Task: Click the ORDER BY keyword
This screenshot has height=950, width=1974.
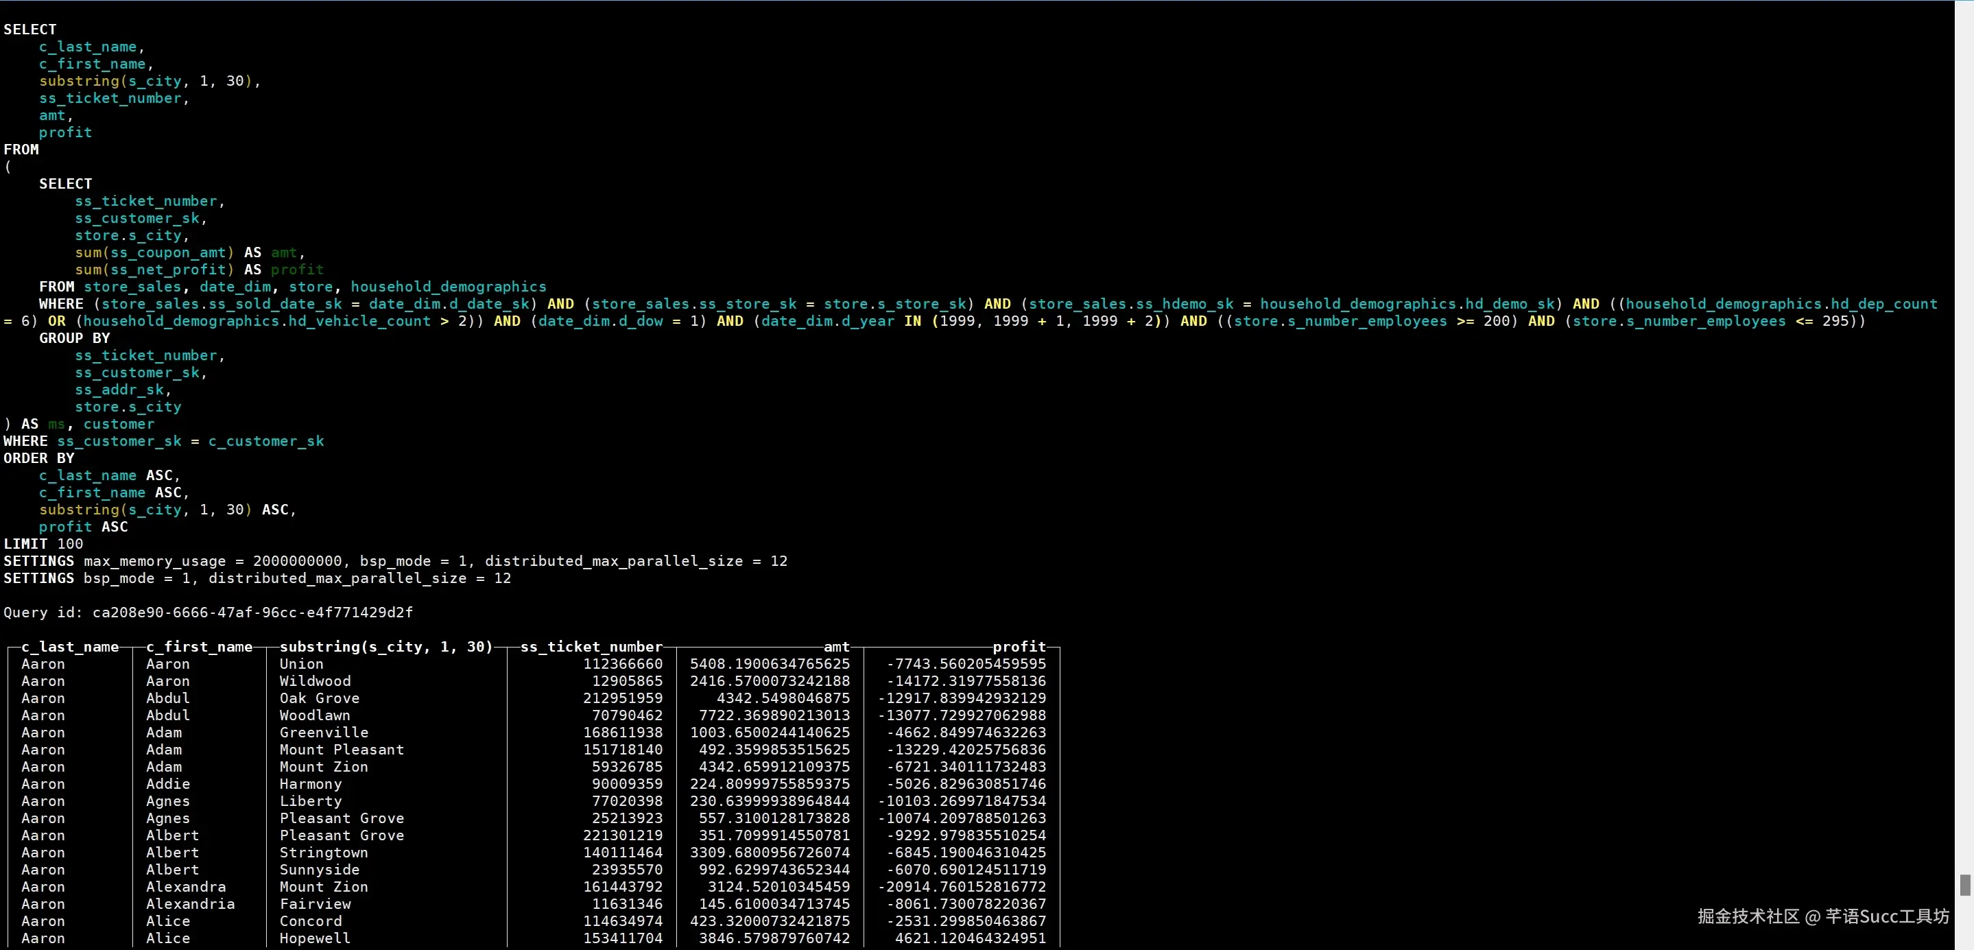Action: pyautogui.click(x=39, y=458)
